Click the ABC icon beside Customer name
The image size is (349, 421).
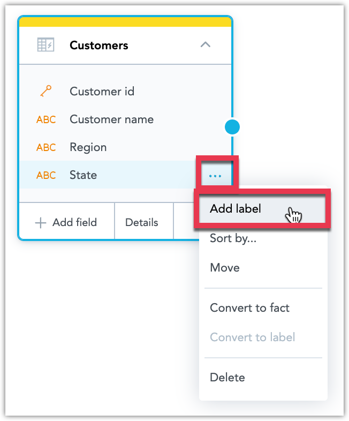(46, 119)
